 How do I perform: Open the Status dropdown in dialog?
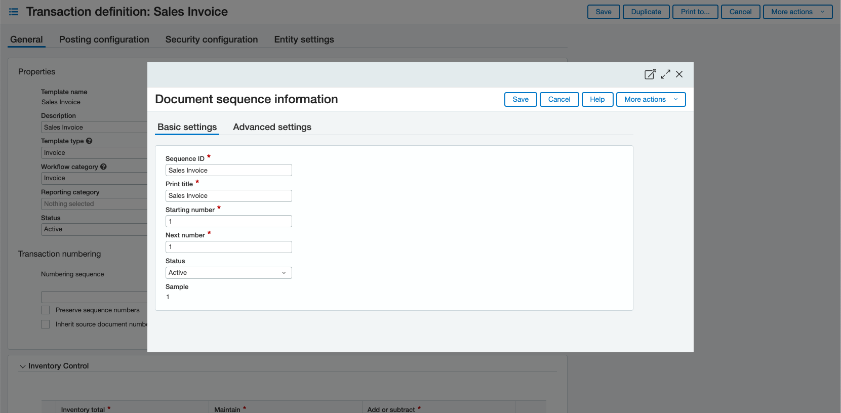(x=229, y=273)
